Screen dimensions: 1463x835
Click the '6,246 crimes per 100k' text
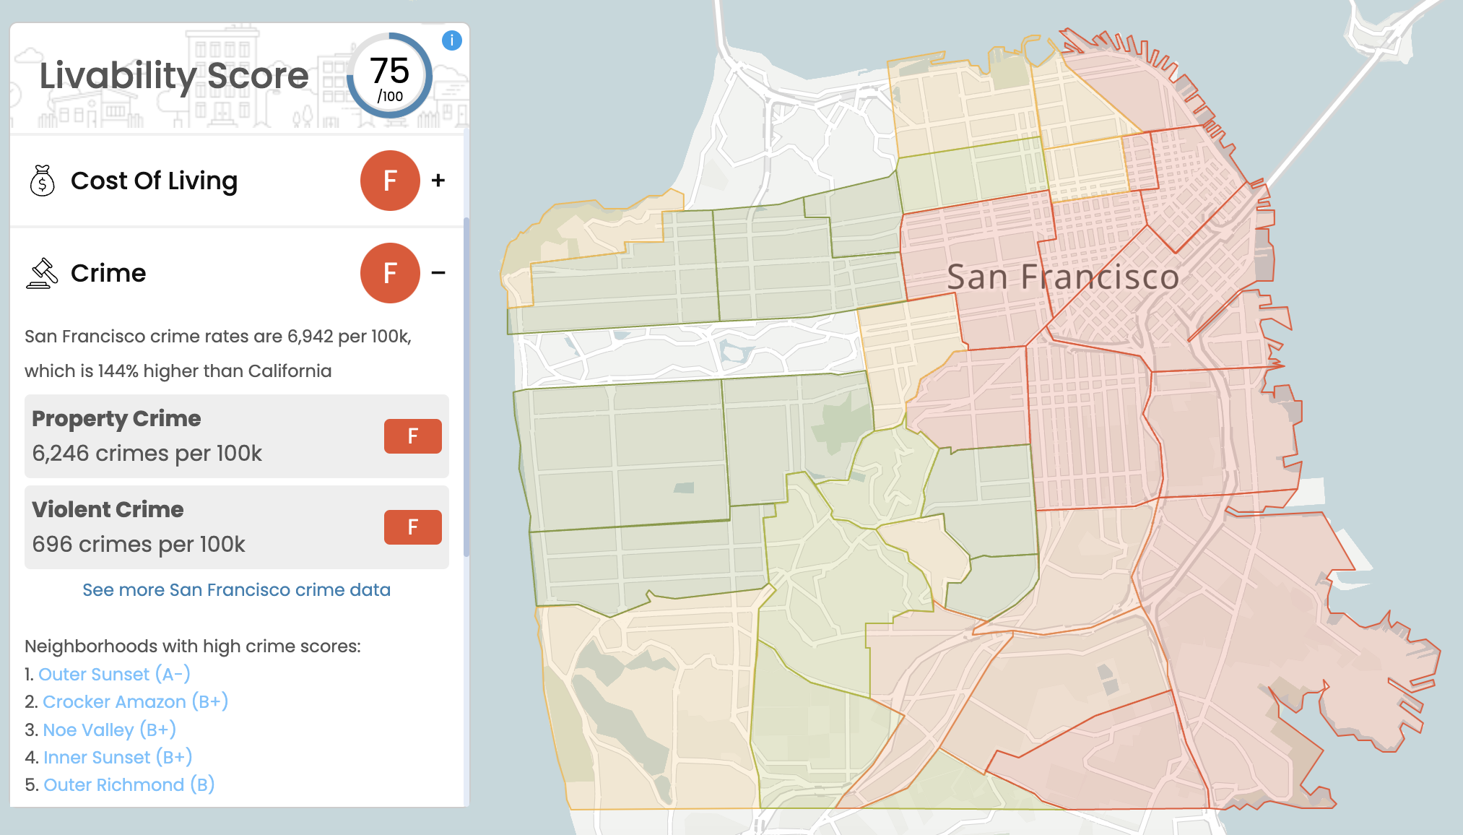pyautogui.click(x=147, y=454)
